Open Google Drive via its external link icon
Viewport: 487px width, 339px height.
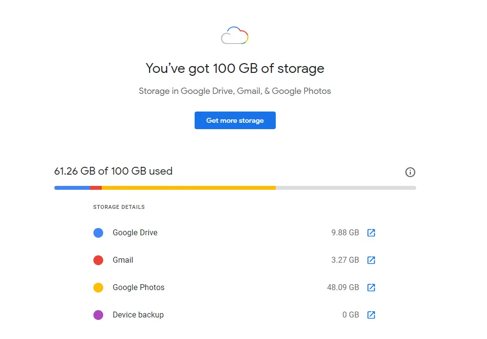point(371,232)
